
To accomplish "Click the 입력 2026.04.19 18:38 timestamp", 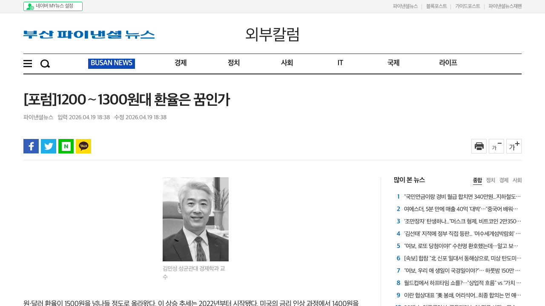I will click(84, 117).
